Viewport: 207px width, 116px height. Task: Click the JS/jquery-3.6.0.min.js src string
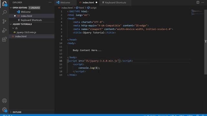[101, 61]
